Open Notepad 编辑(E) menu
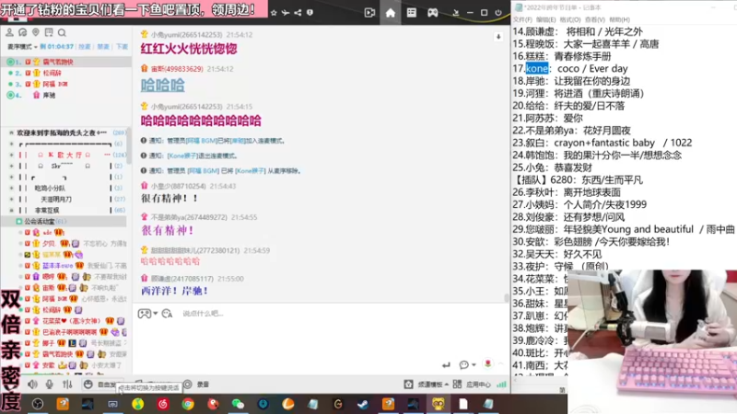The image size is (737, 414). (x=545, y=19)
